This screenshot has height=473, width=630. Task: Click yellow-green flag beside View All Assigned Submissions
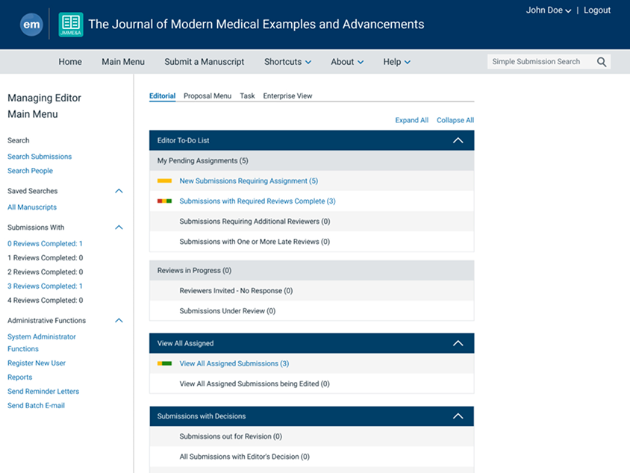pos(164,364)
